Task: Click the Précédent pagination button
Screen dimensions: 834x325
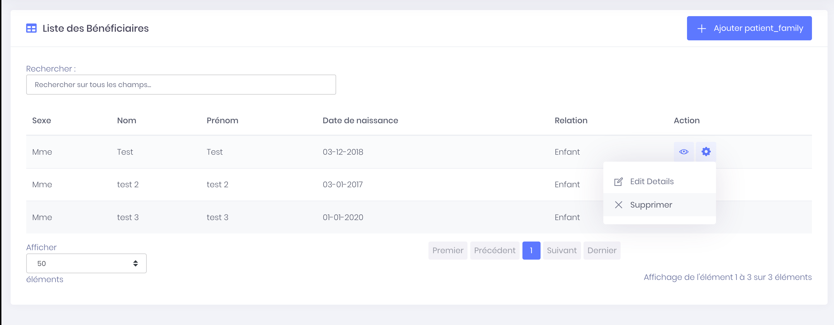Action: (x=494, y=250)
